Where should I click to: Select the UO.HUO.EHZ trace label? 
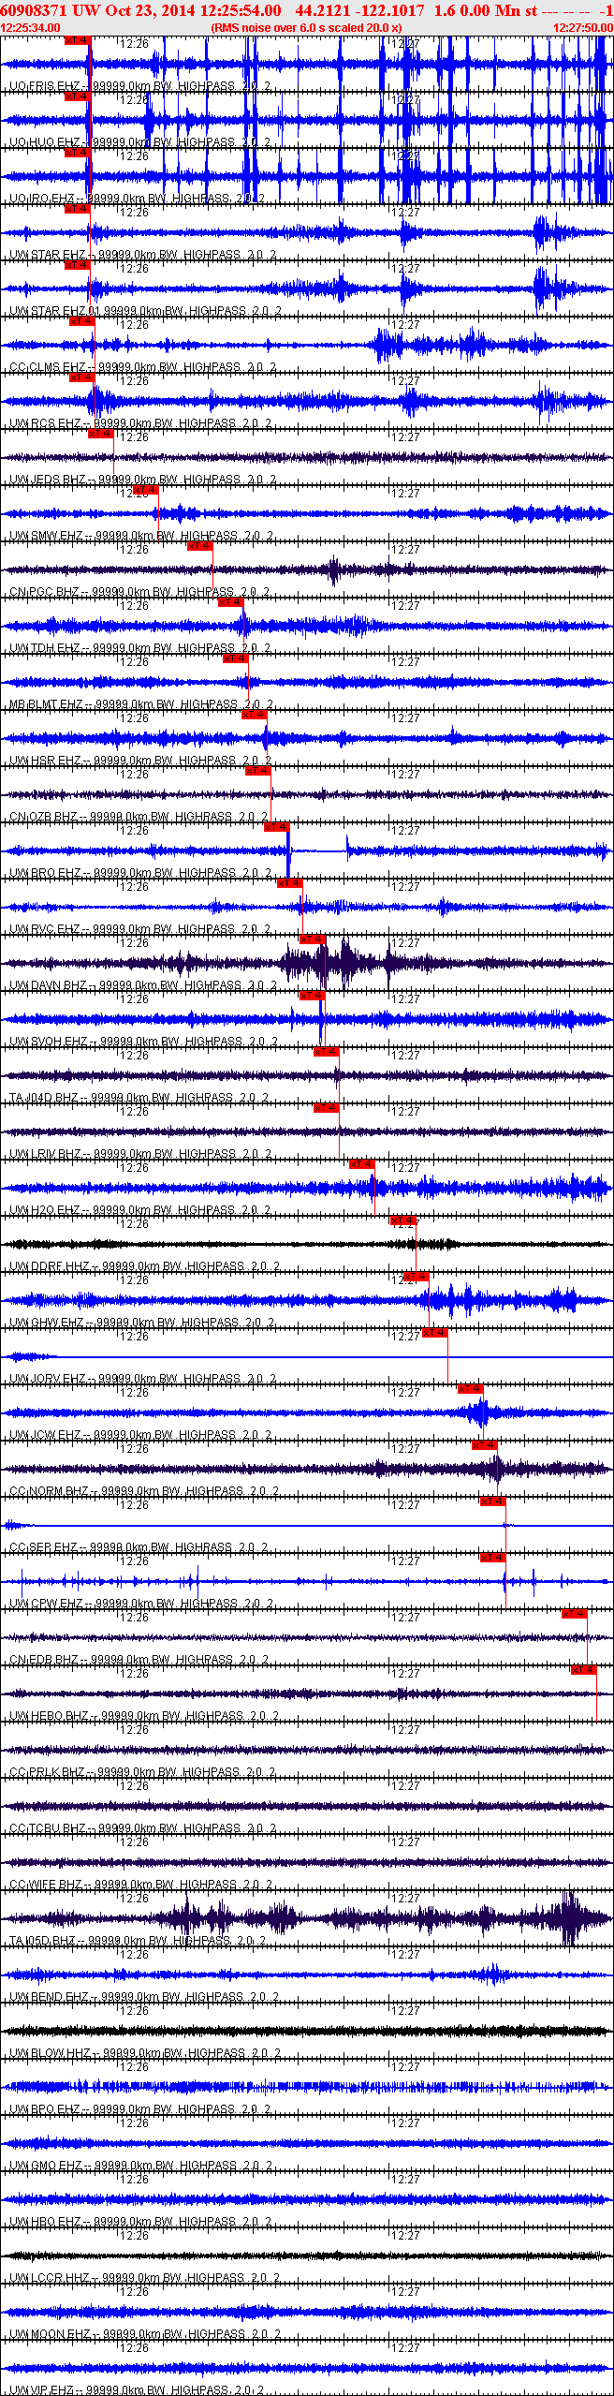140,142
